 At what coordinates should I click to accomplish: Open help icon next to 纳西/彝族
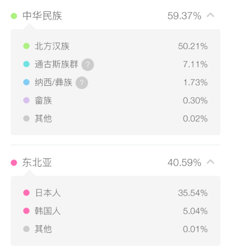(x=81, y=83)
